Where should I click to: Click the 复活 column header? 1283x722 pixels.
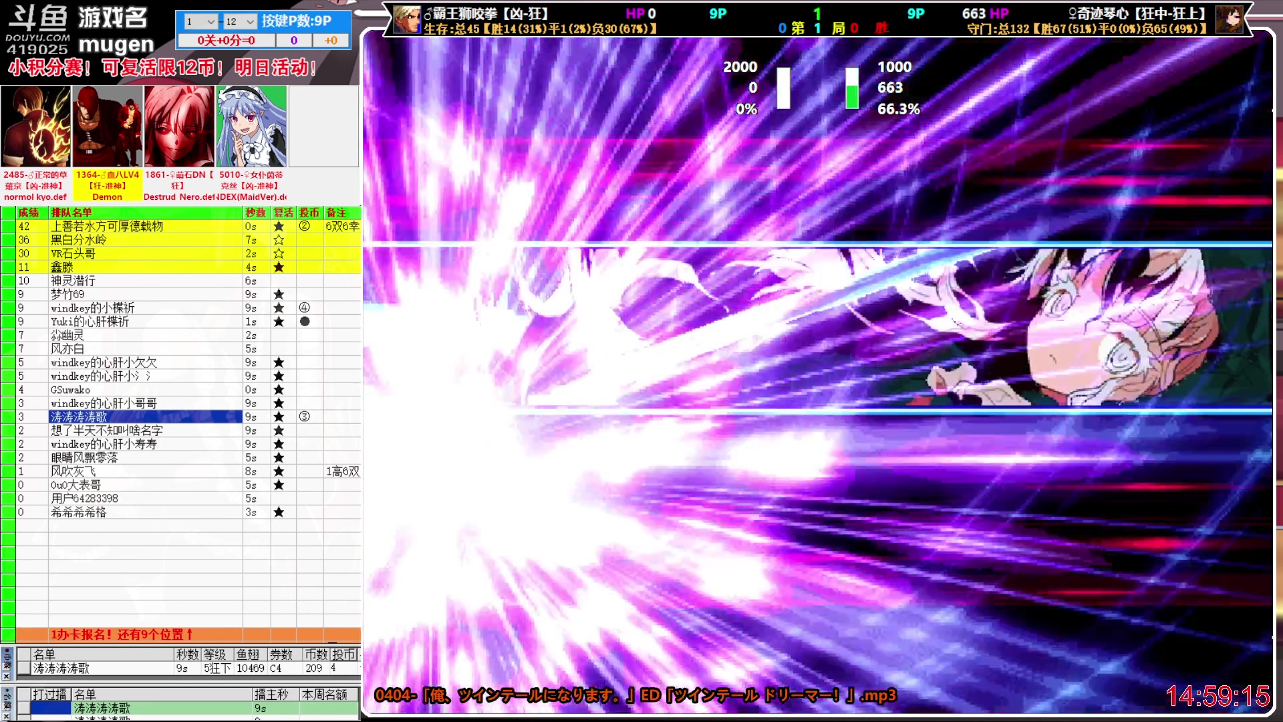pyautogui.click(x=283, y=213)
